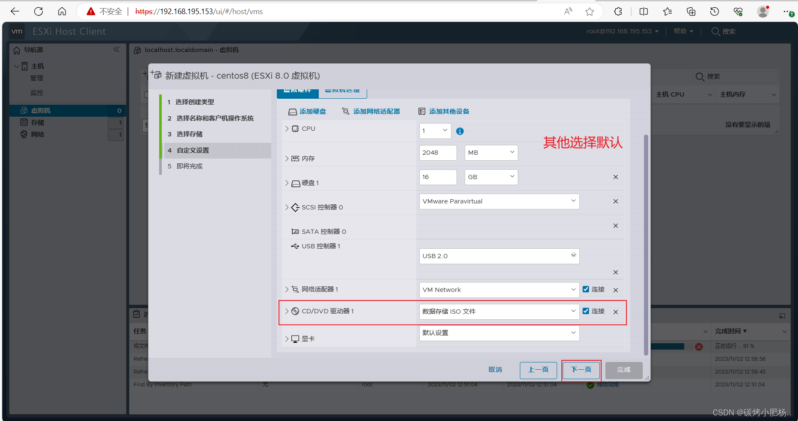Click 添加网络适配器 add network adapter
Viewport: 798px width, 421px height.
pos(371,112)
